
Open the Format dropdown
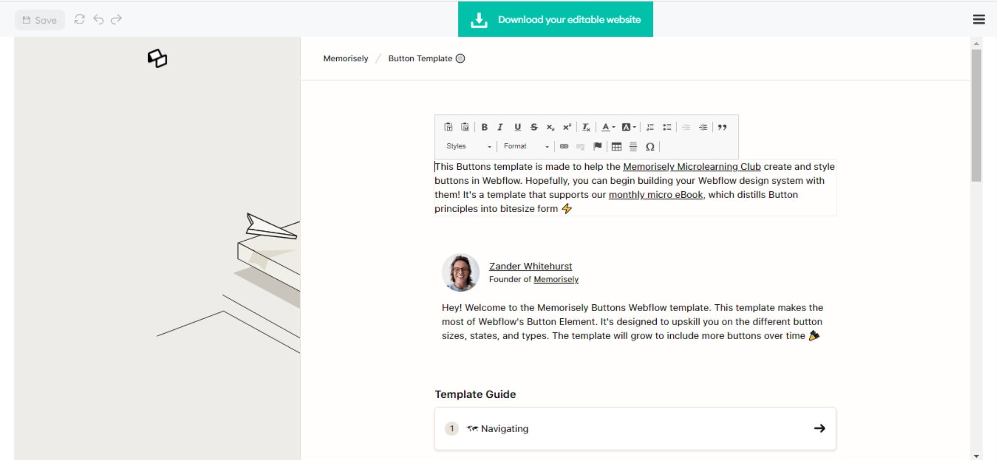526,146
